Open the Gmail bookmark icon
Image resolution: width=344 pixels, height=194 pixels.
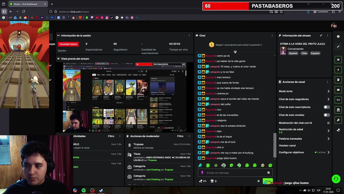pos(10,18)
